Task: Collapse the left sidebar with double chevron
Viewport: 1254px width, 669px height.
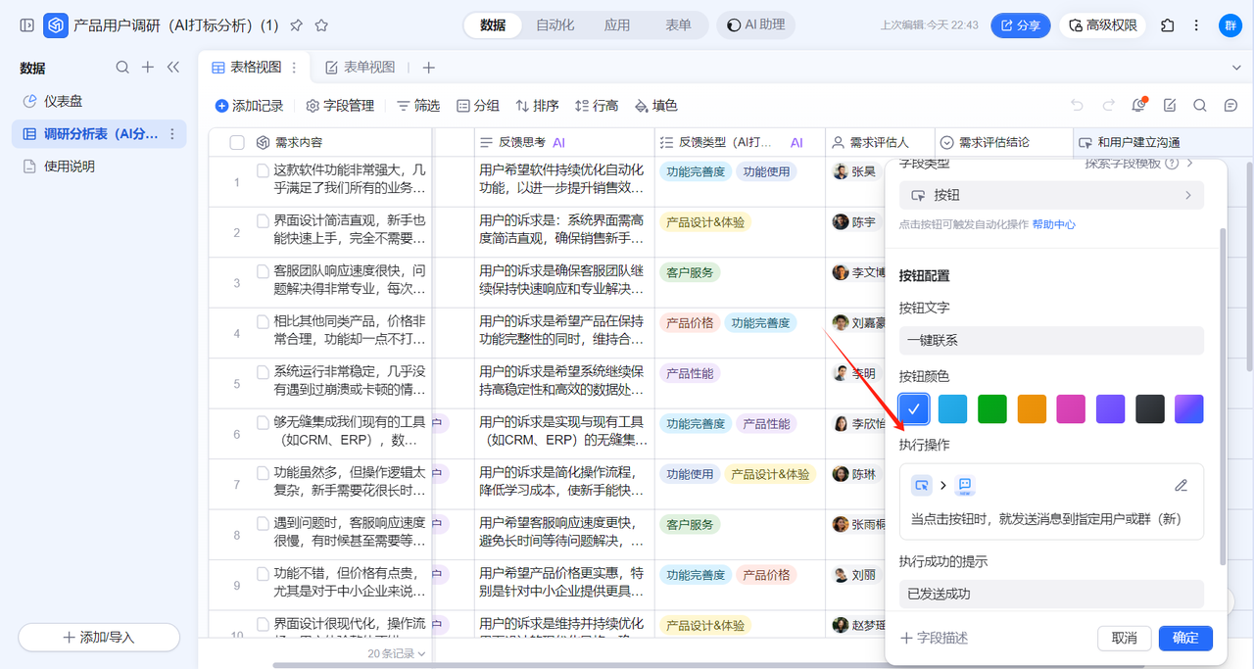Action: tap(173, 68)
